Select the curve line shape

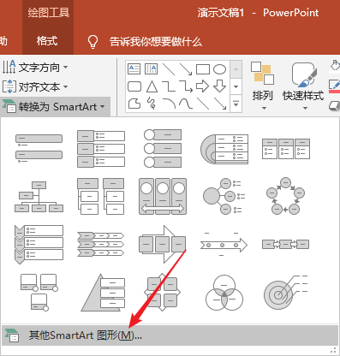pos(186,104)
